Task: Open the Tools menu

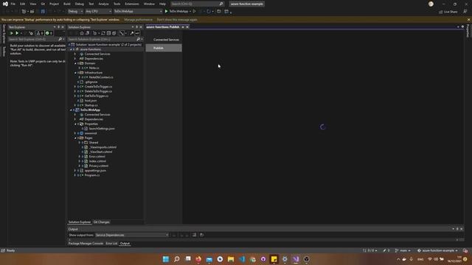Action: 117,4
